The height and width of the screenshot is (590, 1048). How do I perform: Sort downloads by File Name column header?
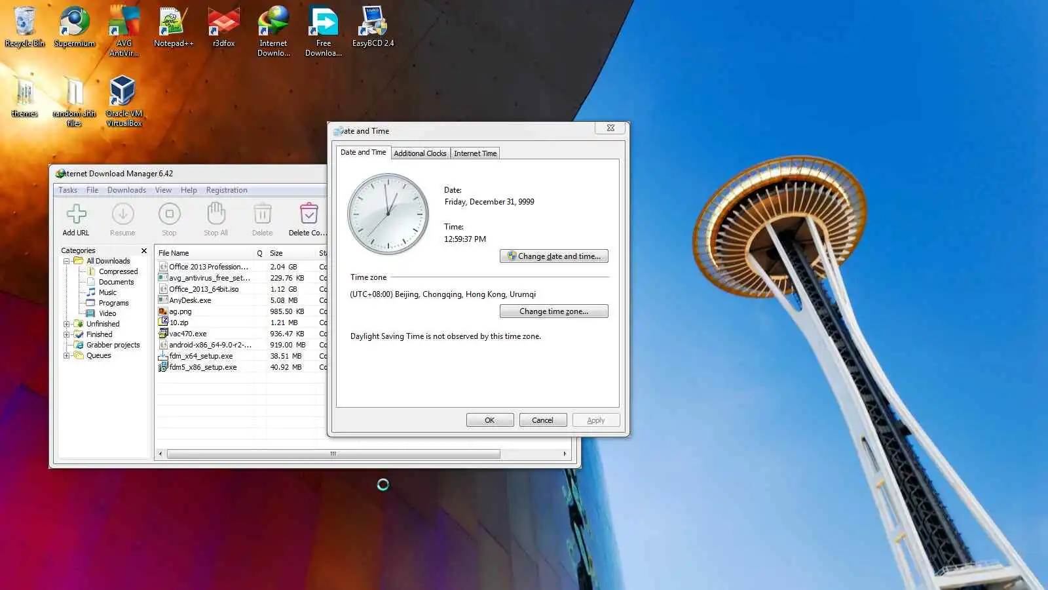(x=204, y=253)
